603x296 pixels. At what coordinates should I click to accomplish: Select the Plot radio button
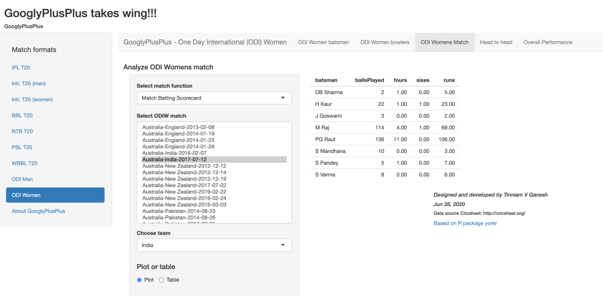(140, 280)
